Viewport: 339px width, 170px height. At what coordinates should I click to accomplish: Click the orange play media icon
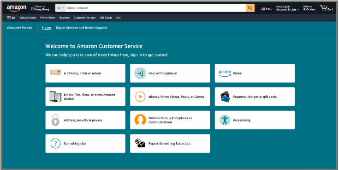140,97
